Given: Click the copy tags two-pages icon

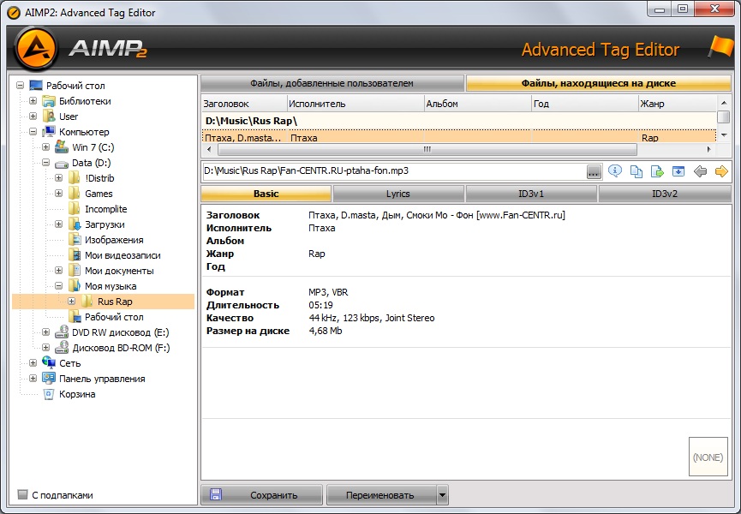Looking at the screenshot, I should (x=636, y=171).
